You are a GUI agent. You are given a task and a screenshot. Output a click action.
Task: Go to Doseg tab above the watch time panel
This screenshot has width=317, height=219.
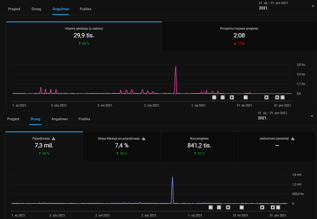click(x=36, y=9)
